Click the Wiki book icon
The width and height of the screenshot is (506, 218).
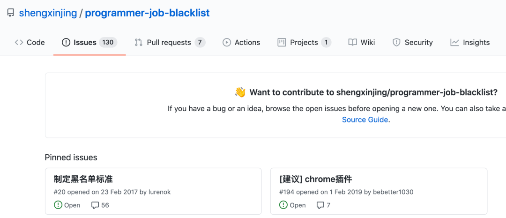click(x=353, y=42)
